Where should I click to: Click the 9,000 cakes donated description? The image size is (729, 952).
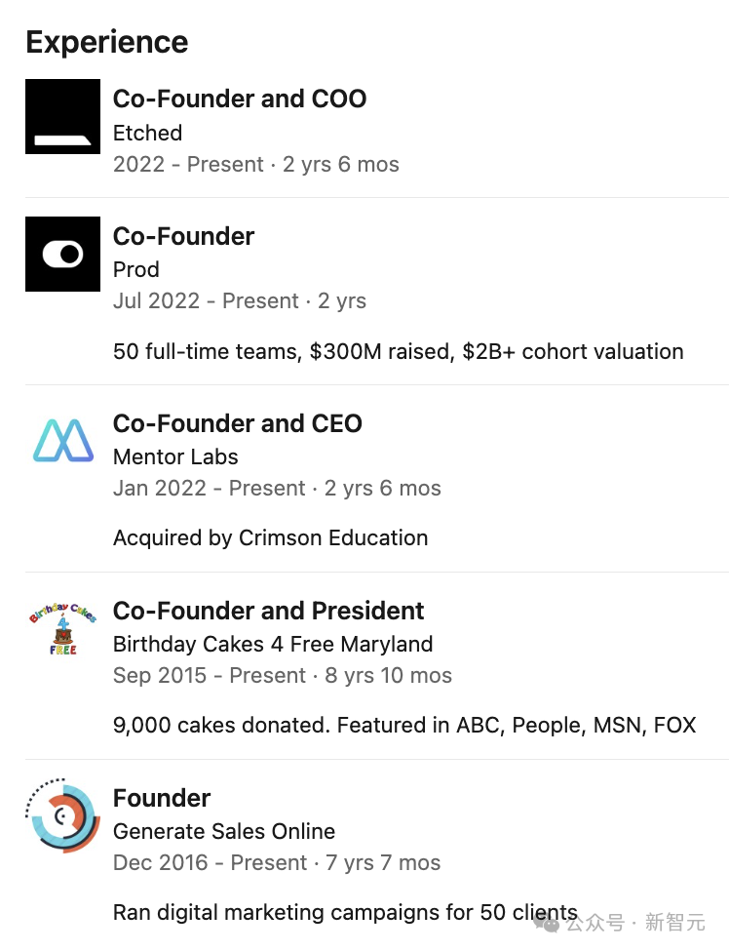coord(404,725)
